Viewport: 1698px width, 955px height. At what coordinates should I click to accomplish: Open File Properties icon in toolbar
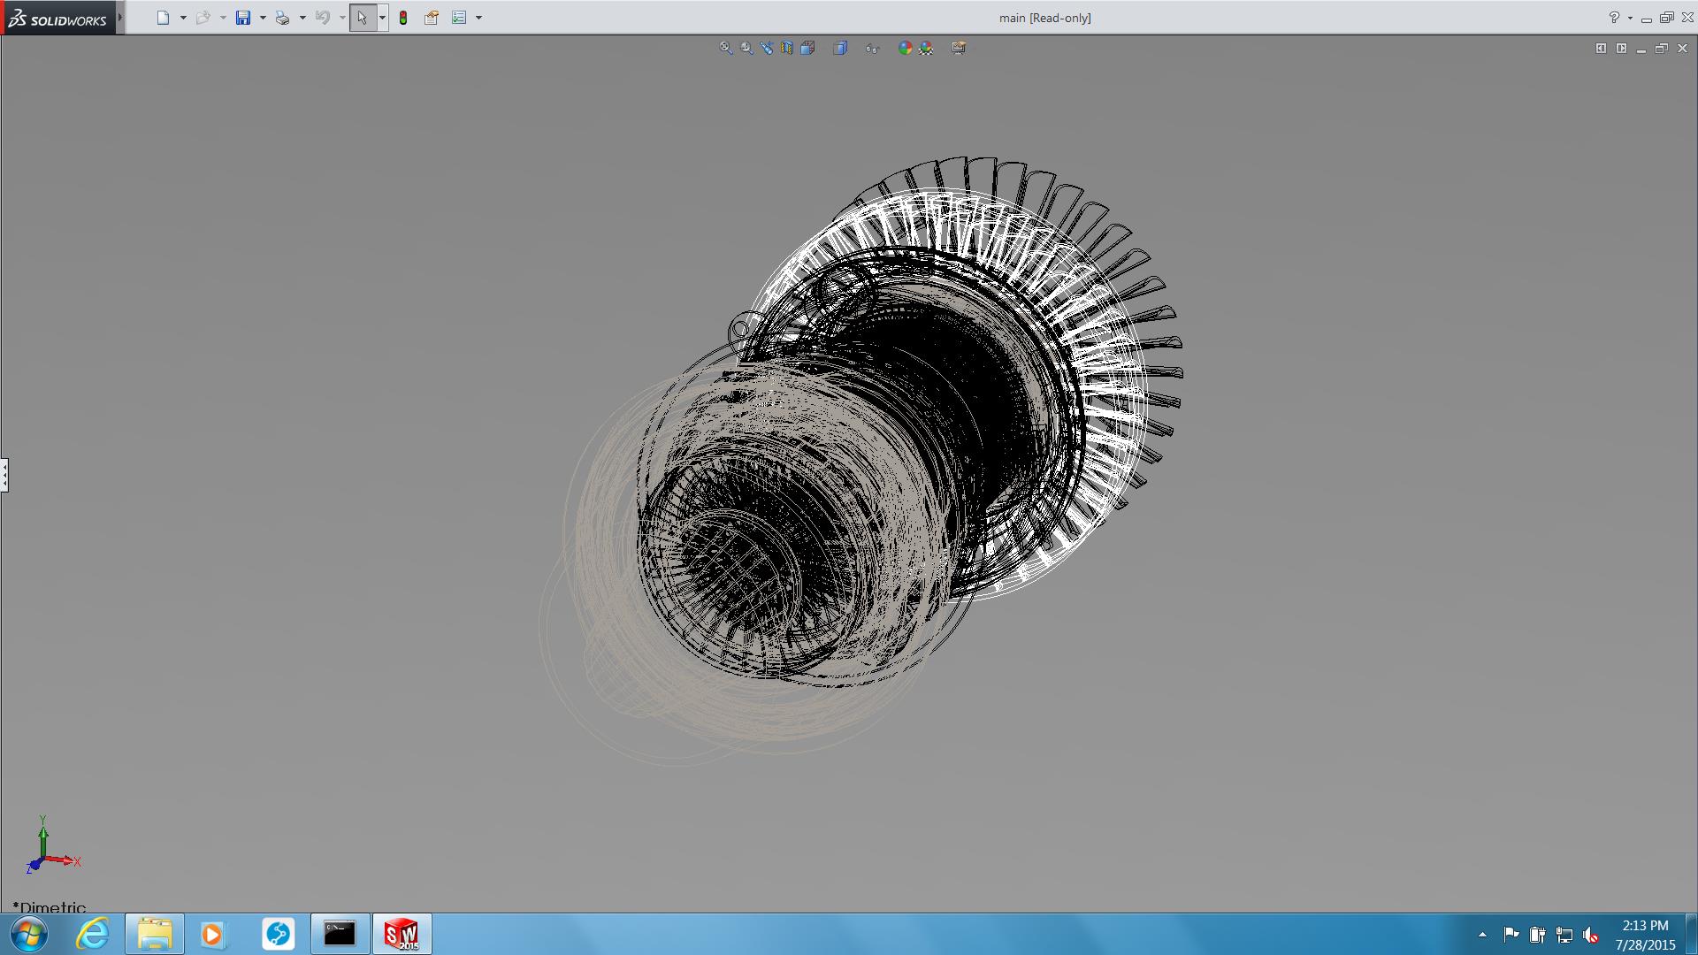pos(432,18)
